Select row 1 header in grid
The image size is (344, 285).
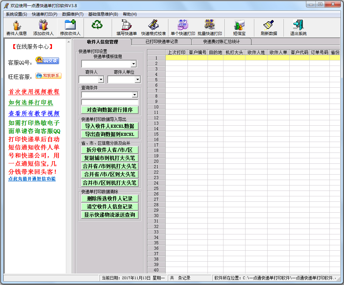coord(157,58)
